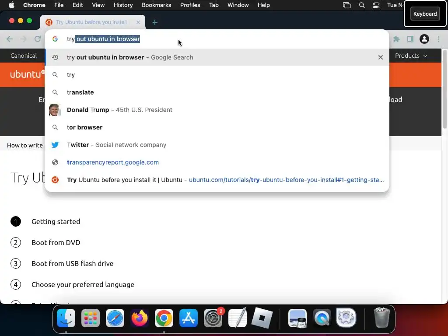The height and width of the screenshot is (336, 448).
Task: Open QuickTime Player from the Dock
Action: (322, 318)
